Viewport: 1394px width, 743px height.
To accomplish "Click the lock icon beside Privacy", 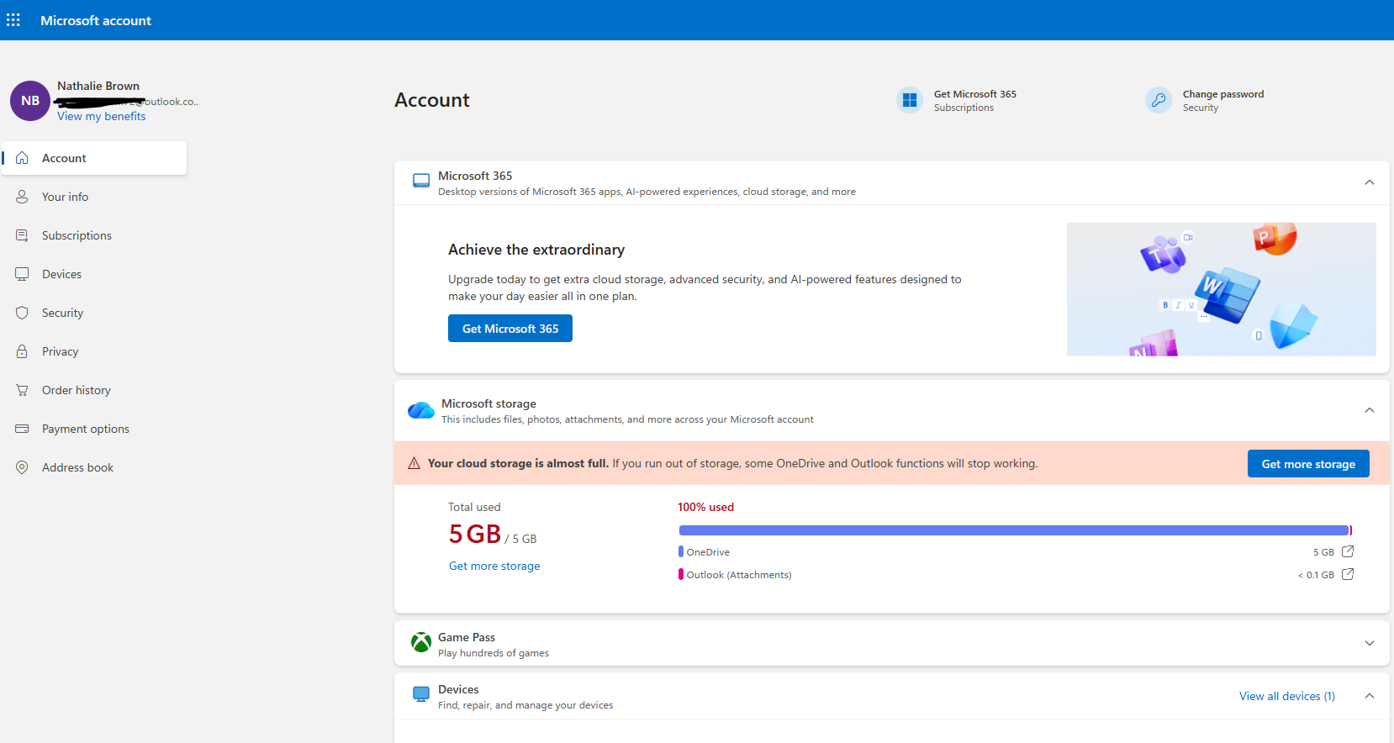I will point(22,351).
